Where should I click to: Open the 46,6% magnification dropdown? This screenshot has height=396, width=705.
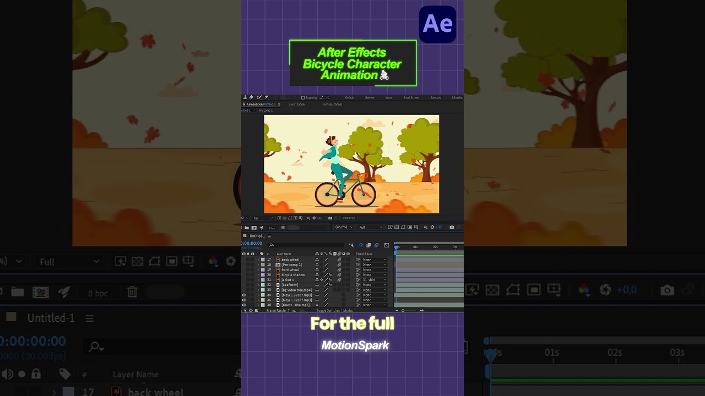pyautogui.click(x=344, y=227)
